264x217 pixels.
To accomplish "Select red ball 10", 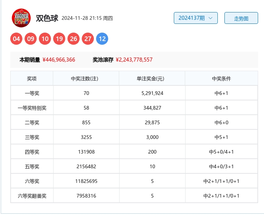I will pos(45,39).
